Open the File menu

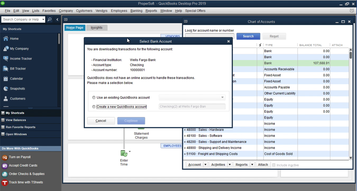point(7,11)
